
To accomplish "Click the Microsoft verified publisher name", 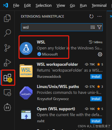I will click(50, 54).
